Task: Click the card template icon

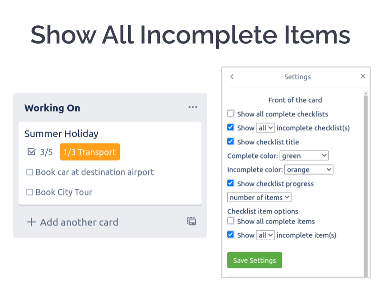Action: coord(191,221)
